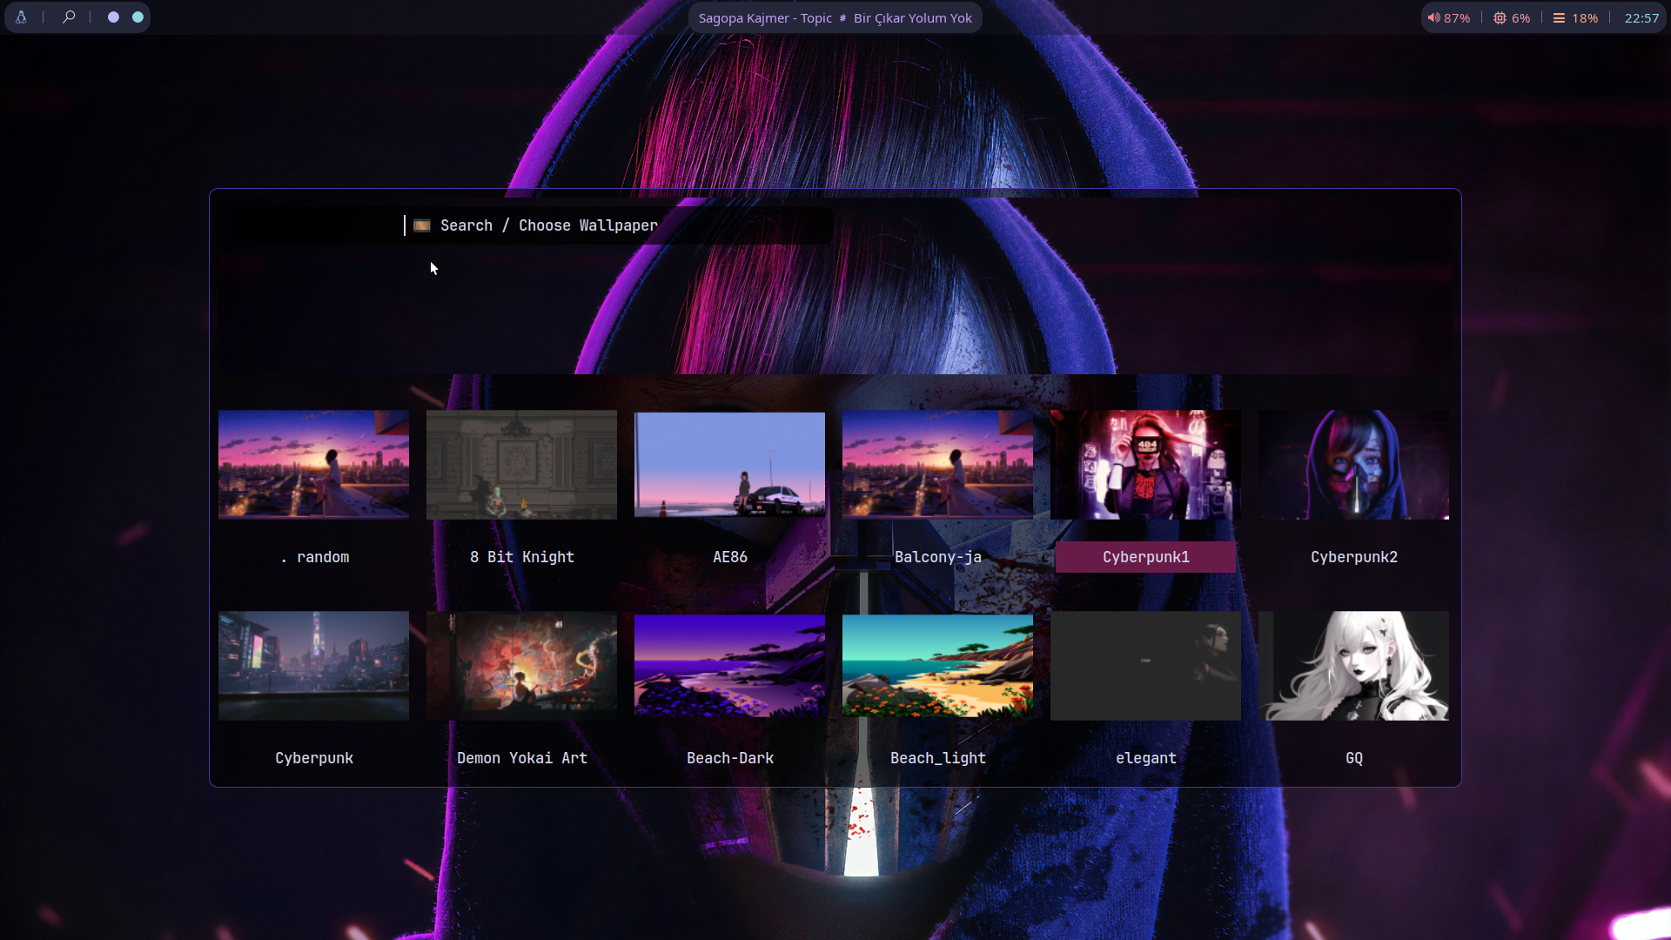Click the wallpaper icon in search bar

click(x=422, y=225)
